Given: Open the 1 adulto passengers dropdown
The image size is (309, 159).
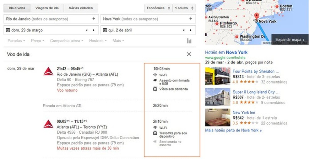Looking at the screenshot, I should point(184,8).
